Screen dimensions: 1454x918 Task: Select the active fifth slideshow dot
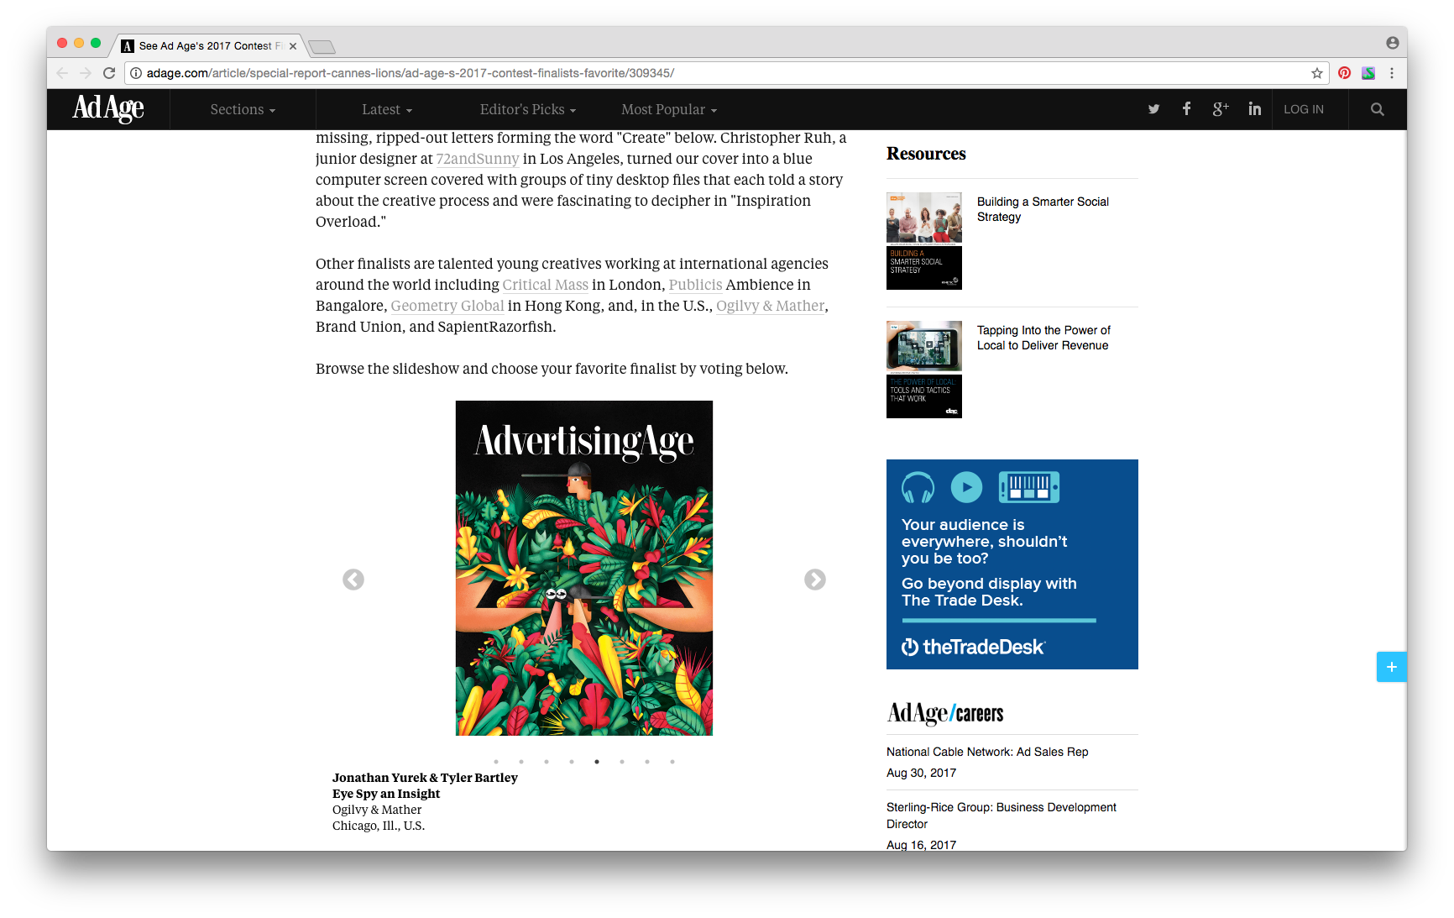tap(597, 762)
